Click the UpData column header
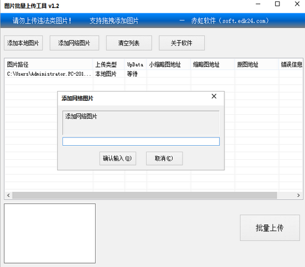 click(x=135, y=64)
